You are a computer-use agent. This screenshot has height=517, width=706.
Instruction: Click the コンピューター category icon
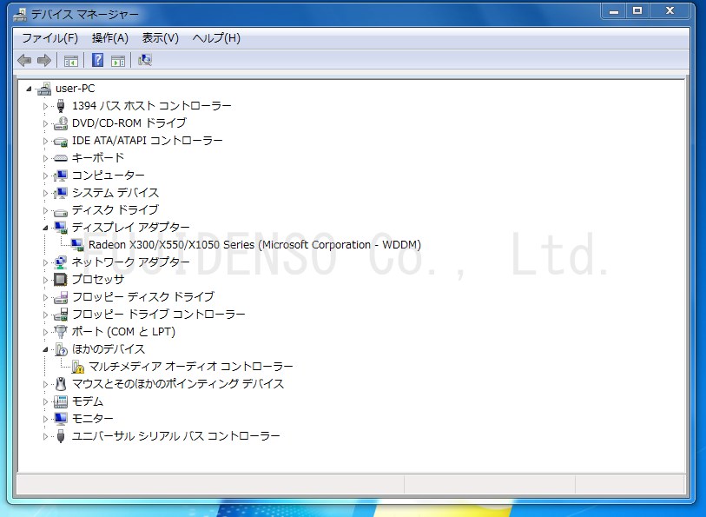tap(60, 176)
